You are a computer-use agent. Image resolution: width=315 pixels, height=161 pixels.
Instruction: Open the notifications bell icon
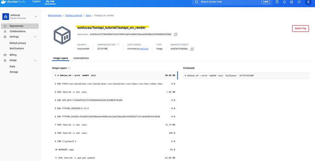pos(285,2)
